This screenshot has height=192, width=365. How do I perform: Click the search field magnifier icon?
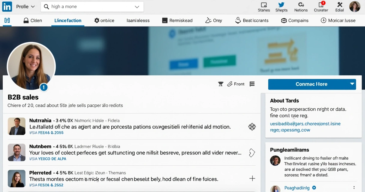coord(47,7)
